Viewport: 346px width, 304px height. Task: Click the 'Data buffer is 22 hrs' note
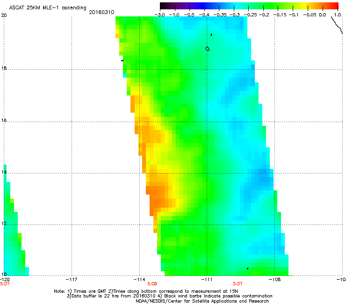[169, 296]
